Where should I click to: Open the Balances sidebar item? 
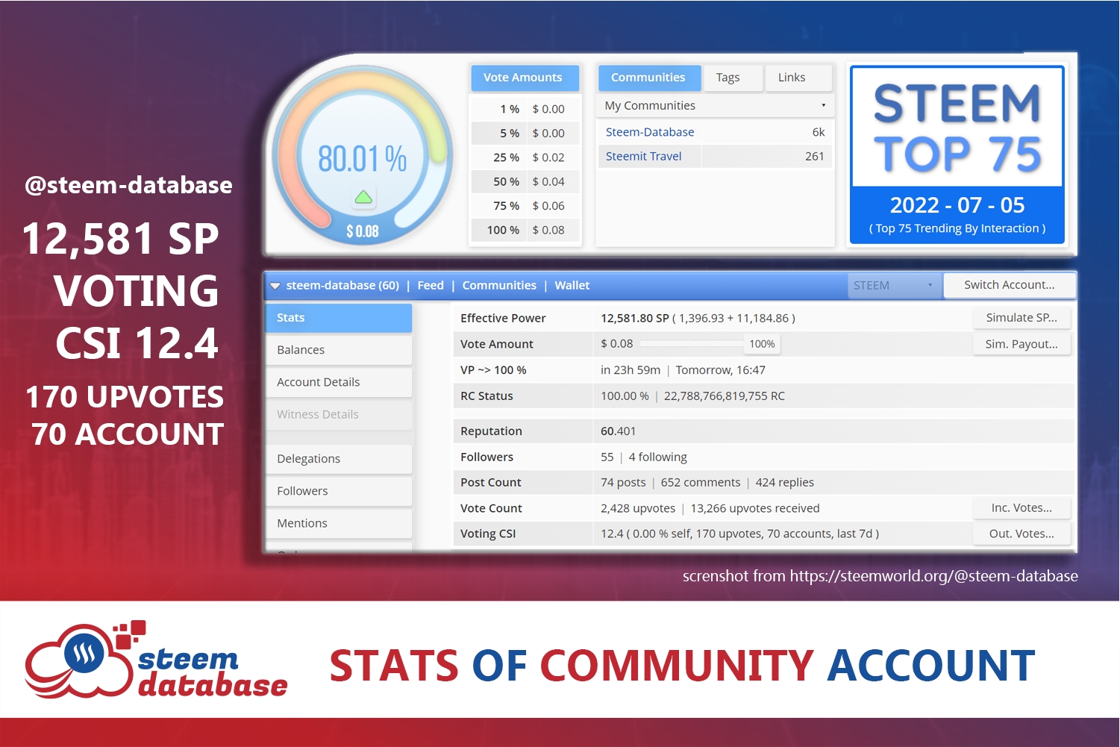(x=339, y=350)
